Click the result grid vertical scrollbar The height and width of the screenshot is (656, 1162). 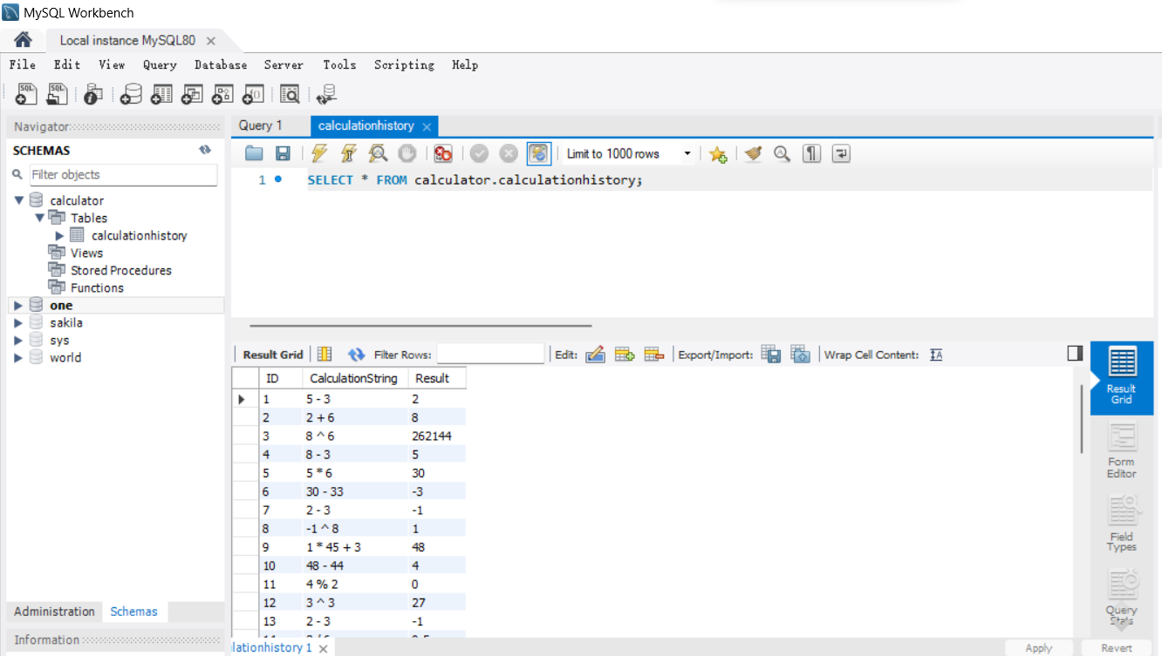[1083, 418]
